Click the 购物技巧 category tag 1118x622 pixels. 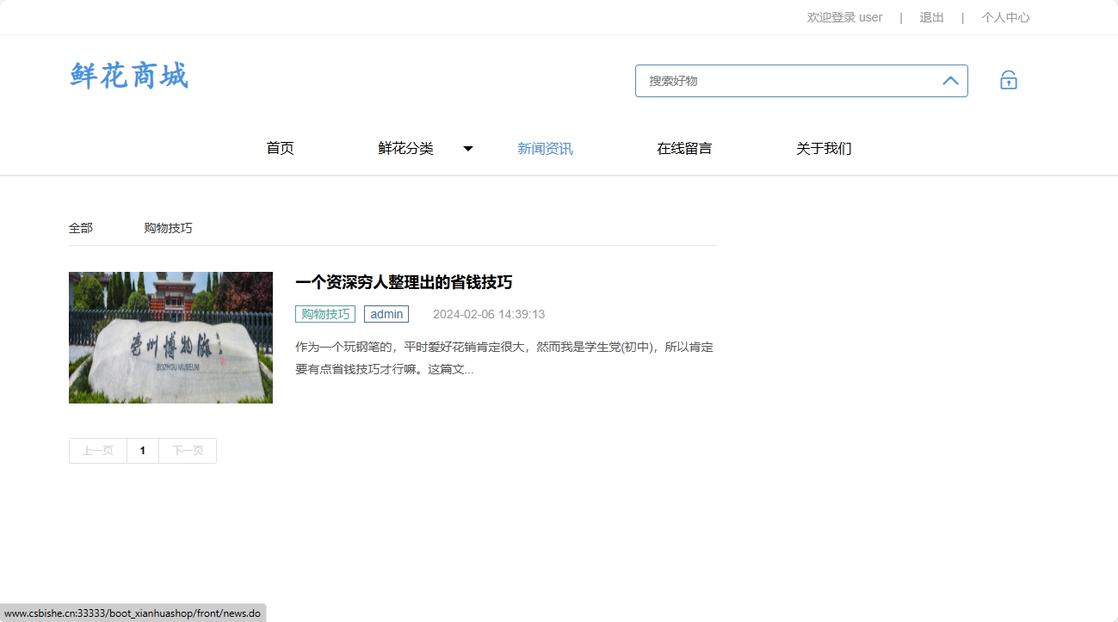coord(324,313)
